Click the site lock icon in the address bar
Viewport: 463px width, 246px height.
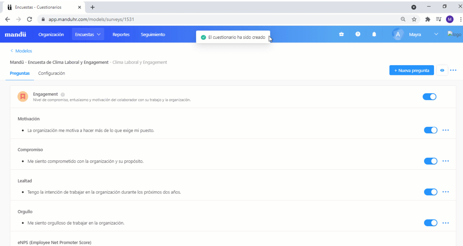pyautogui.click(x=43, y=19)
